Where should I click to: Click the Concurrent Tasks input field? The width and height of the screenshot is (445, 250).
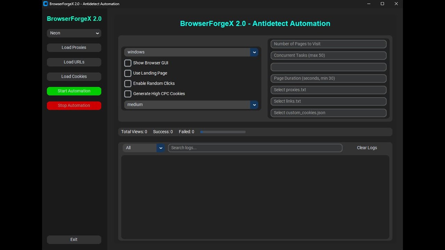329,56
